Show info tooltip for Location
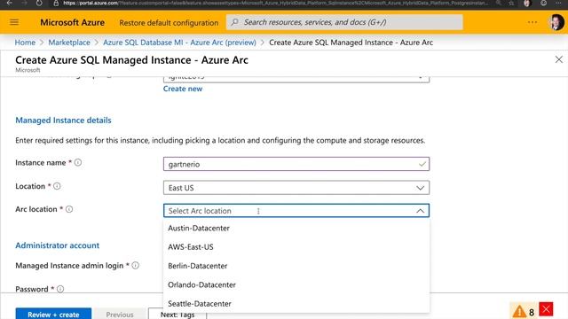 coord(57,186)
